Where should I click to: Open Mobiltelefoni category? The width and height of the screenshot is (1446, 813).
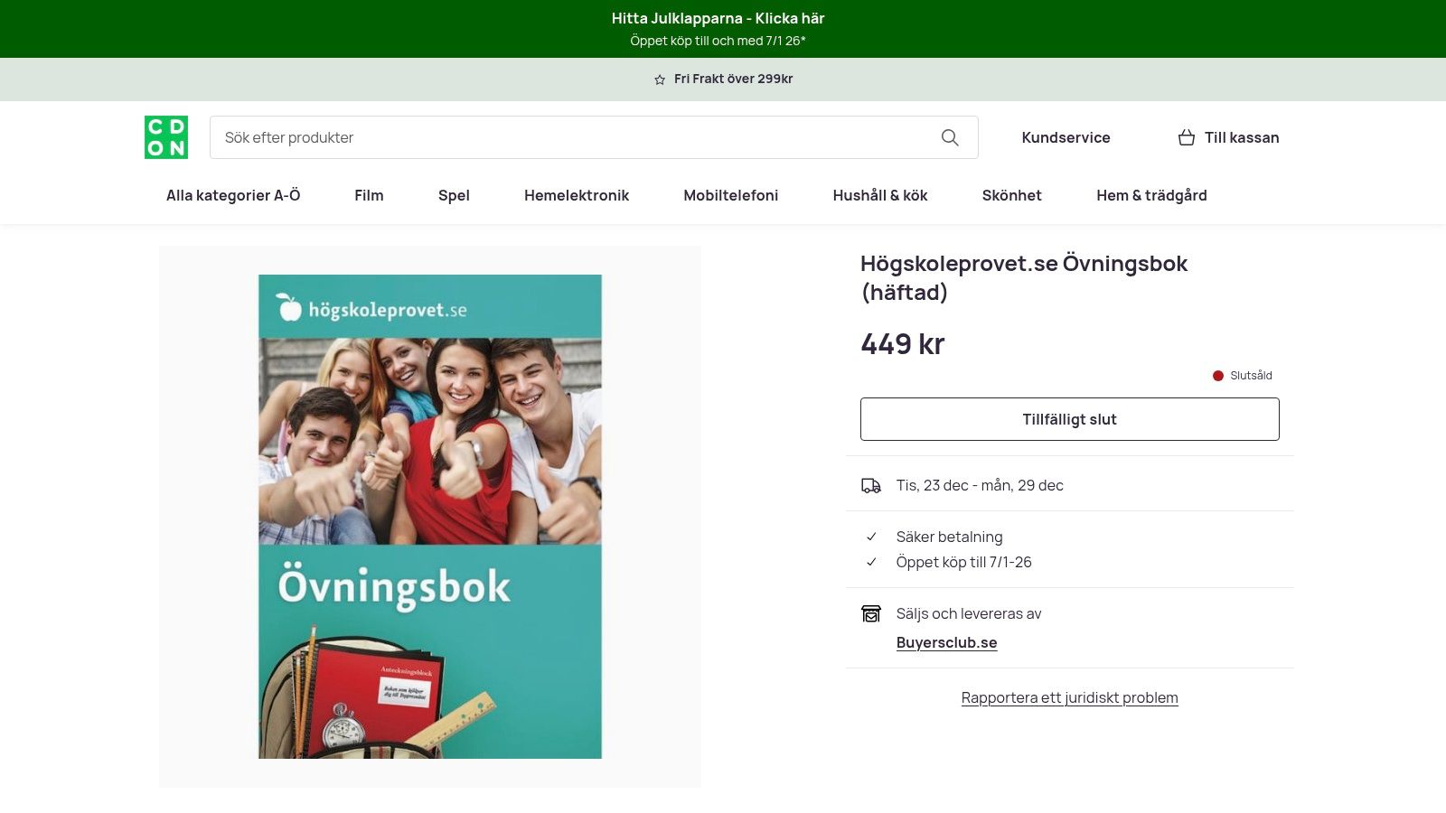coord(730,195)
